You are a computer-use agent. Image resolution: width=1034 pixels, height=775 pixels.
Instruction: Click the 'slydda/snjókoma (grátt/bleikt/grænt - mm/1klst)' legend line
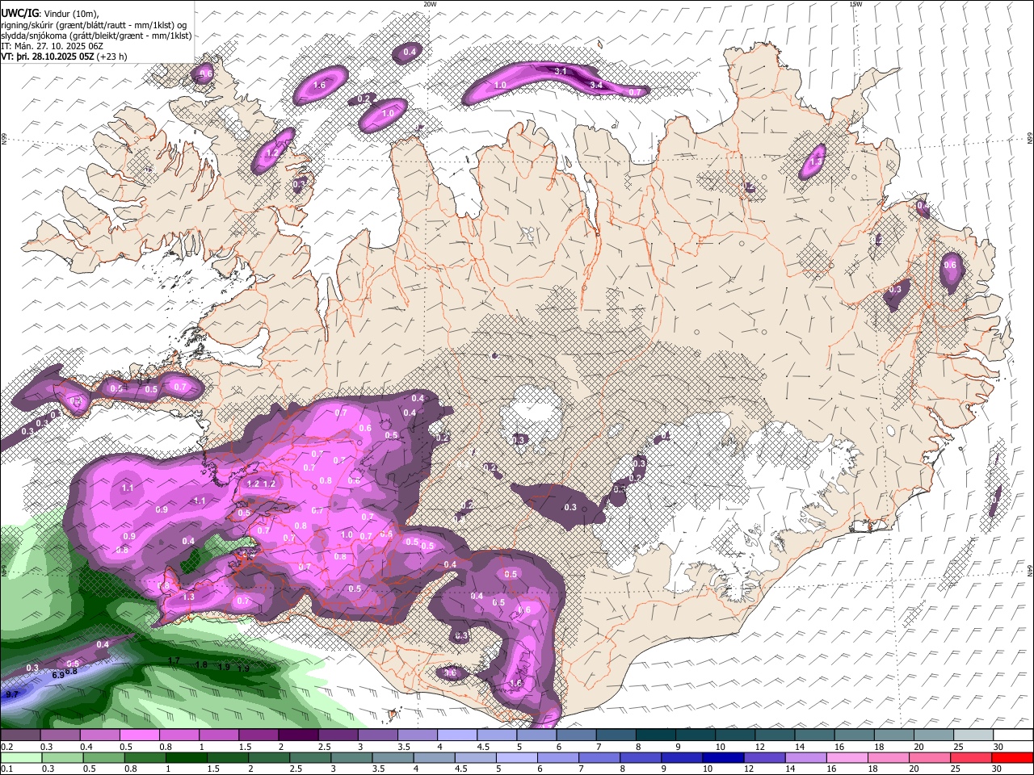97,36
